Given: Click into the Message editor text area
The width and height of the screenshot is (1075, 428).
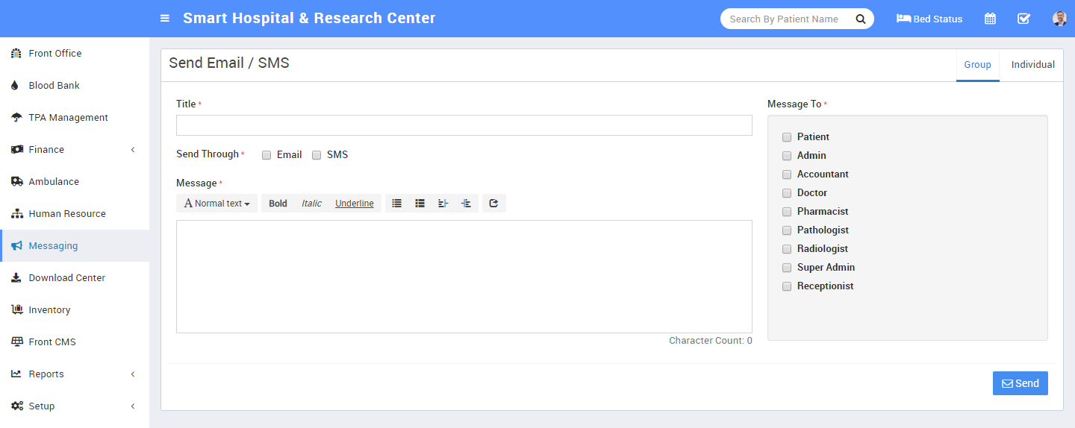Looking at the screenshot, I should pos(464,277).
